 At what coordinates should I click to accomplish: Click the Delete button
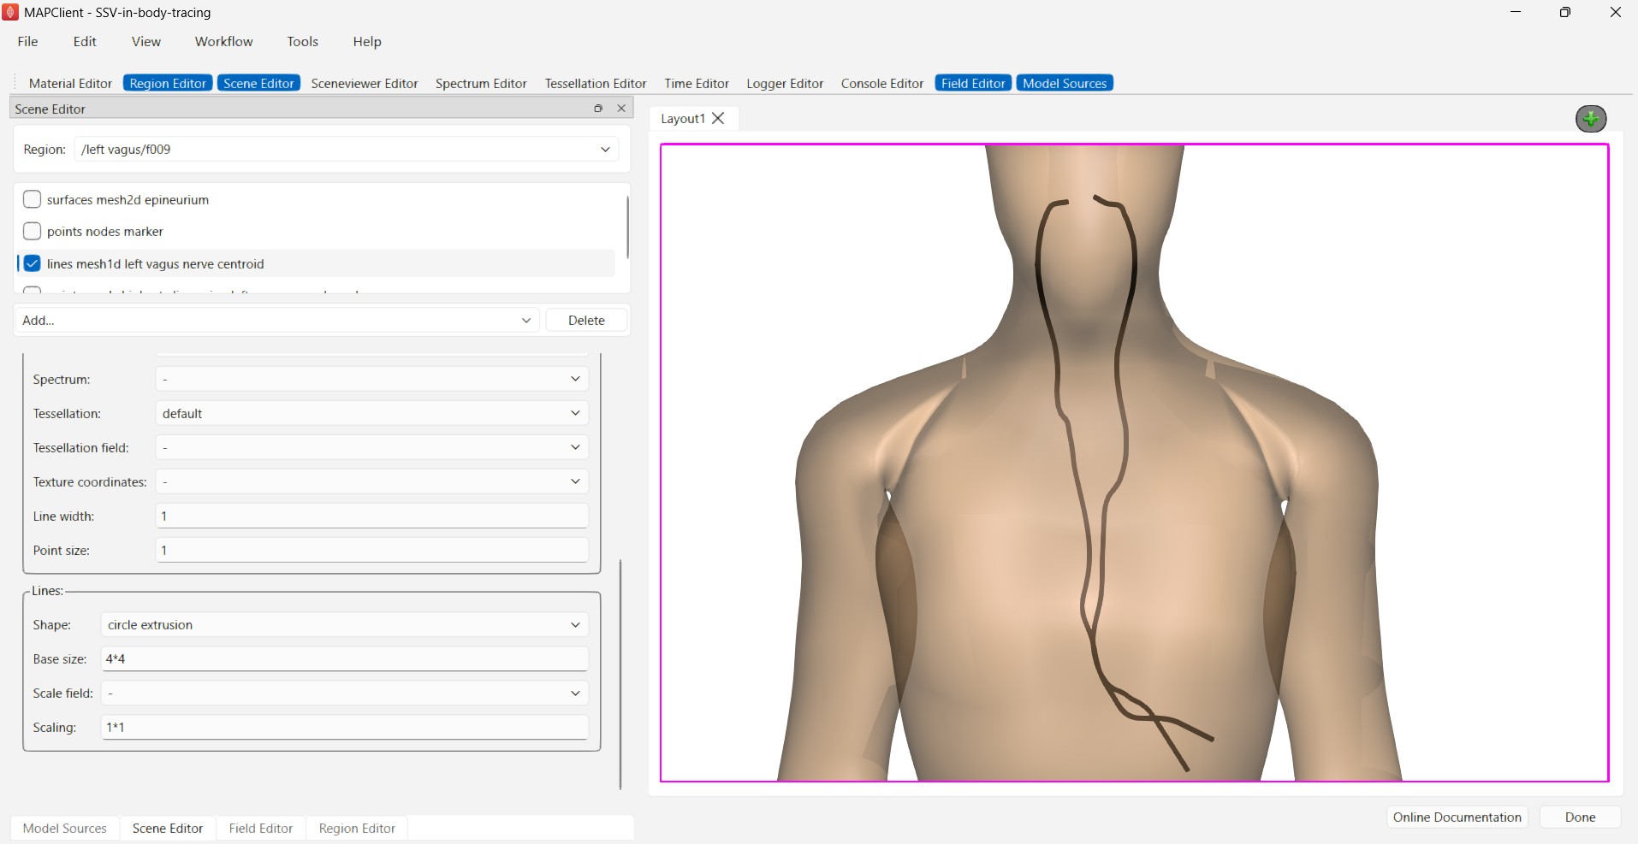(586, 320)
